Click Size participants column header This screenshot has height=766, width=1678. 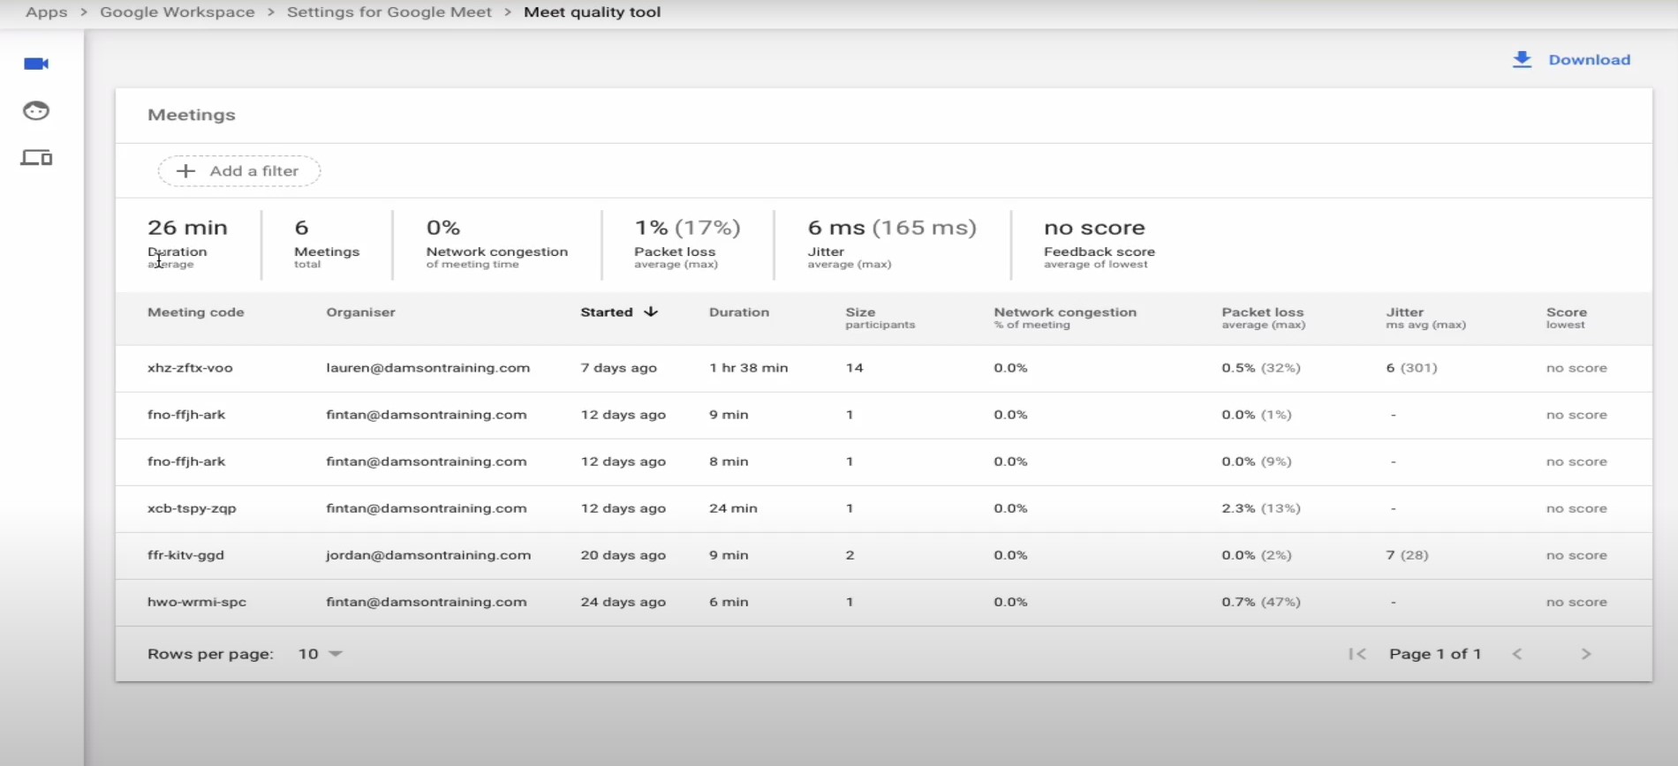(881, 318)
